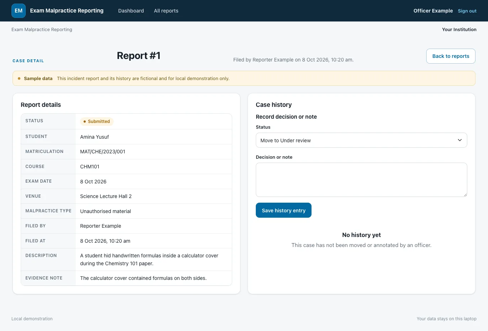488x331 pixels.
Task: Click the evidence note text
Action: [x=143, y=278]
